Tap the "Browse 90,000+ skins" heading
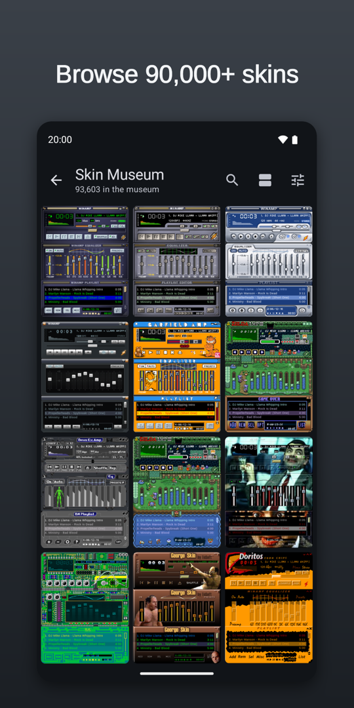The image size is (354, 708). click(177, 73)
